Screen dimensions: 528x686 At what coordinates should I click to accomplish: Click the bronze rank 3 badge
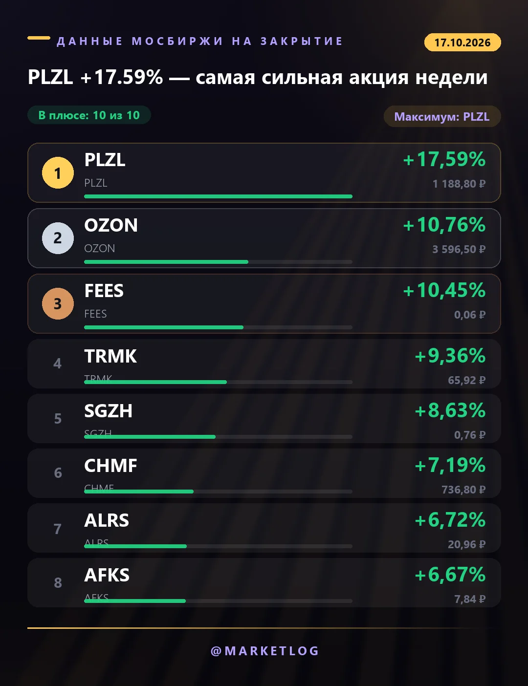click(58, 303)
